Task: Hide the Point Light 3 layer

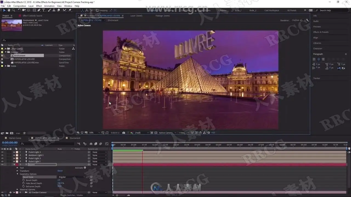Action: click(2, 152)
